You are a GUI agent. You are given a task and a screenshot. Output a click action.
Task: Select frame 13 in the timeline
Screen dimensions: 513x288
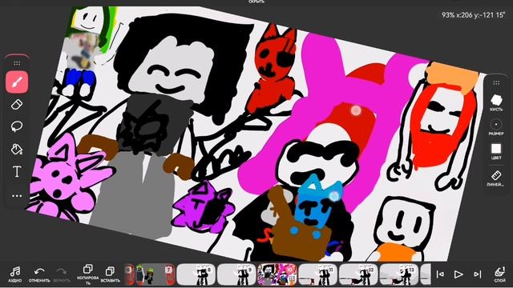[x=399, y=274]
